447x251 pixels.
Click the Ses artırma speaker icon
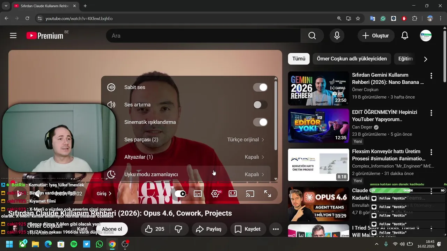[x=111, y=105]
